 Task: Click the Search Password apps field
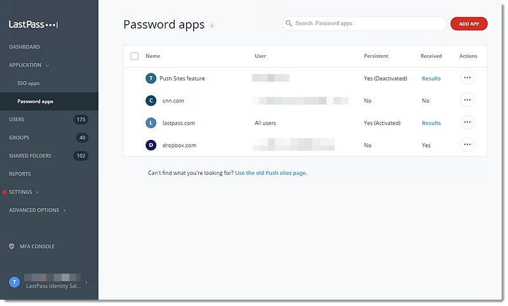click(364, 23)
